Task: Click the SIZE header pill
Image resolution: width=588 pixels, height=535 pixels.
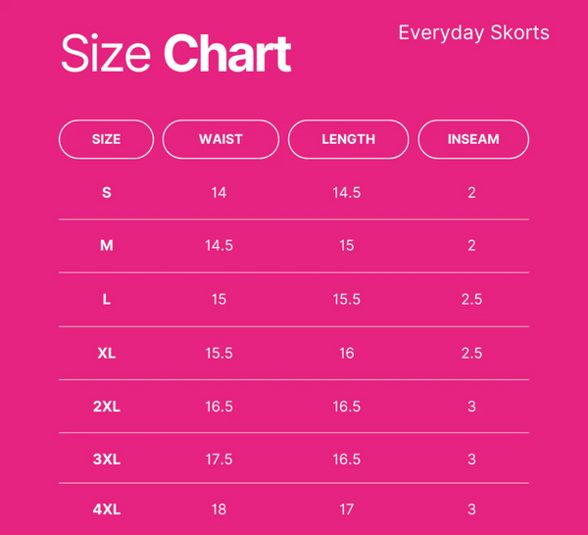Action: click(x=106, y=139)
